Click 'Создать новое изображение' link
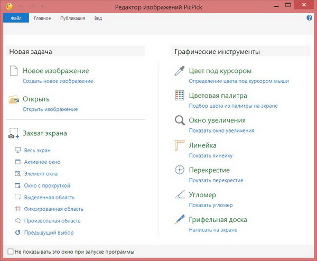Viewport: 317px width, 261px height. click(58, 81)
